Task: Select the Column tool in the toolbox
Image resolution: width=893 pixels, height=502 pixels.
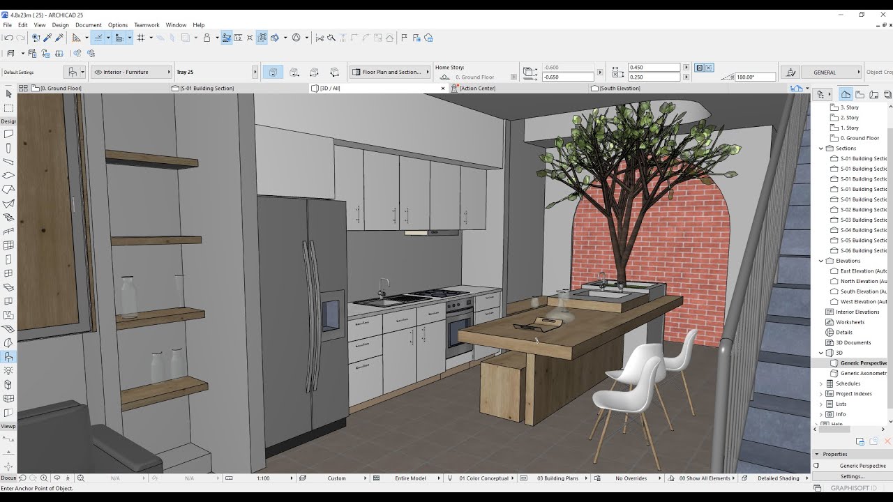Action: pyautogui.click(x=8, y=148)
